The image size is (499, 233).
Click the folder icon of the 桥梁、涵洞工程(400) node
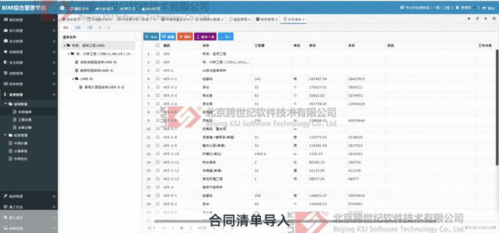pyautogui.click(x=69, y=45)
